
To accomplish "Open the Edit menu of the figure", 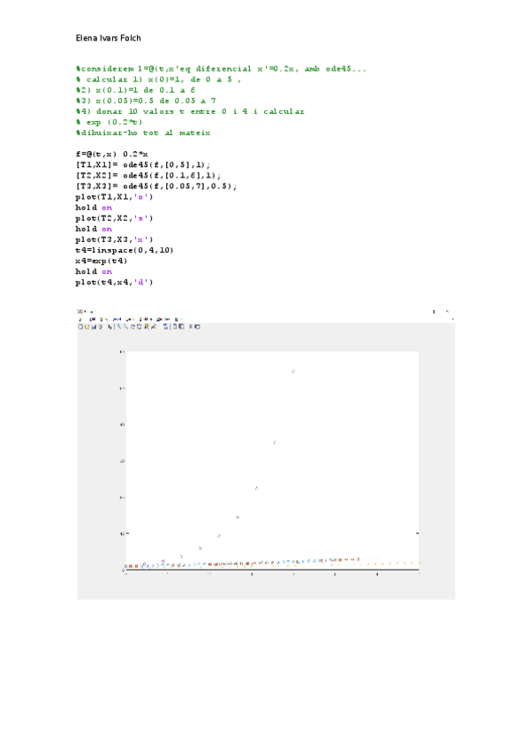I will 92,319.
